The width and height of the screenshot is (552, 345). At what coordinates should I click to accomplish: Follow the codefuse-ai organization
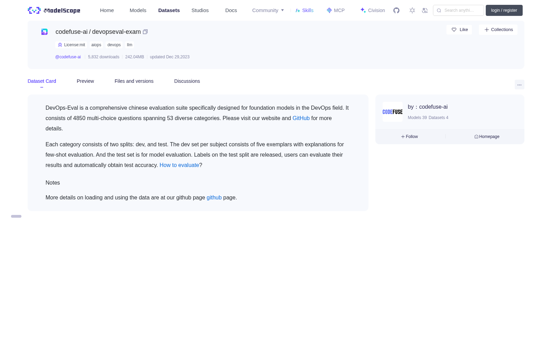click(x=410, y=137)
